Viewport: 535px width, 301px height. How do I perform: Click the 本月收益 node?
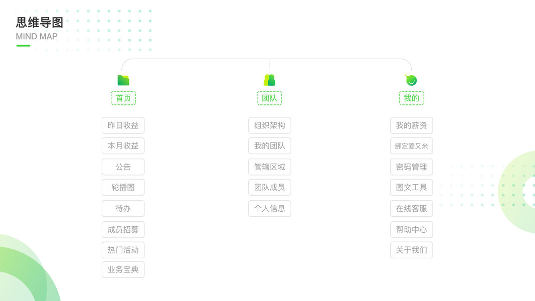123,146
